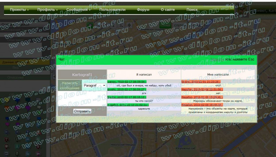
Task: Click the Закрыть link in chat header
Action: [217, 60]
